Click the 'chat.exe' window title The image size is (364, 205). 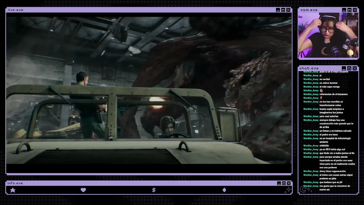[x=309, y=68]
